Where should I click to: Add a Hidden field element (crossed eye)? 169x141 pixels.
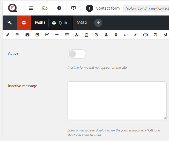136,35
